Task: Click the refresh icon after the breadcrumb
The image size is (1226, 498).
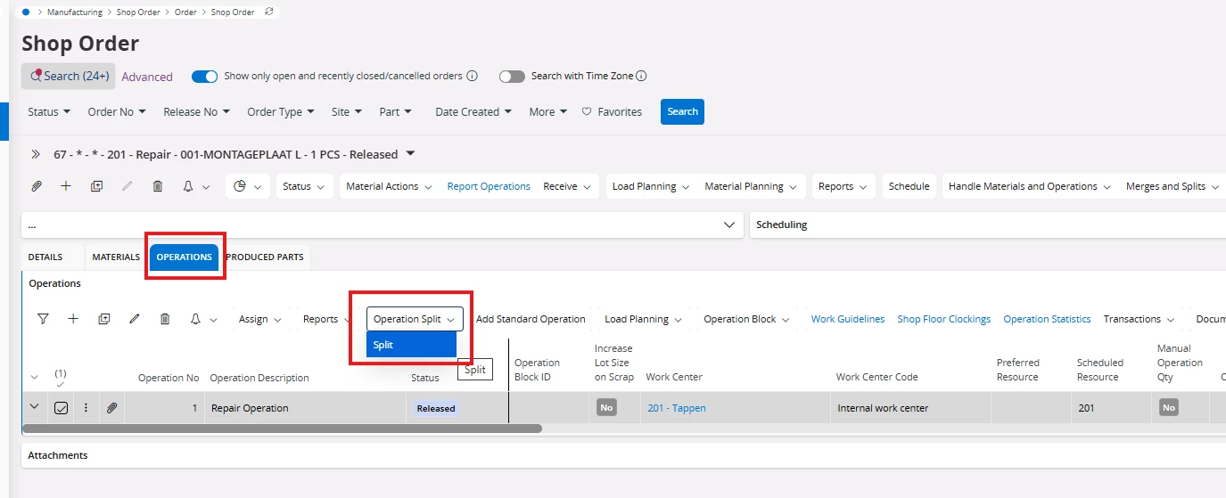Action: point(271,12)
